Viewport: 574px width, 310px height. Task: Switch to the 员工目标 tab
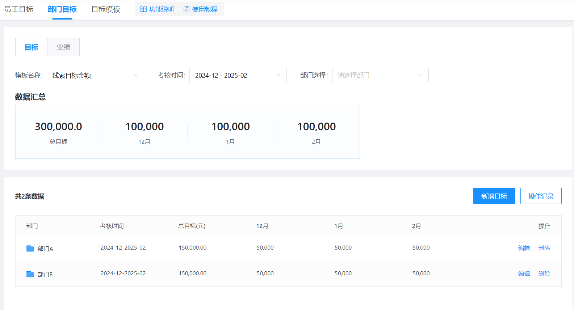pos(19,9)
